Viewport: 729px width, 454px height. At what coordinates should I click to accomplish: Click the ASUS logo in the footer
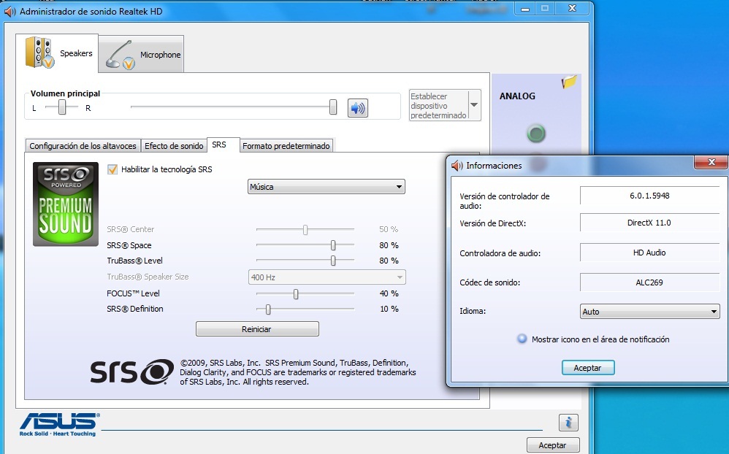point(59,424)
